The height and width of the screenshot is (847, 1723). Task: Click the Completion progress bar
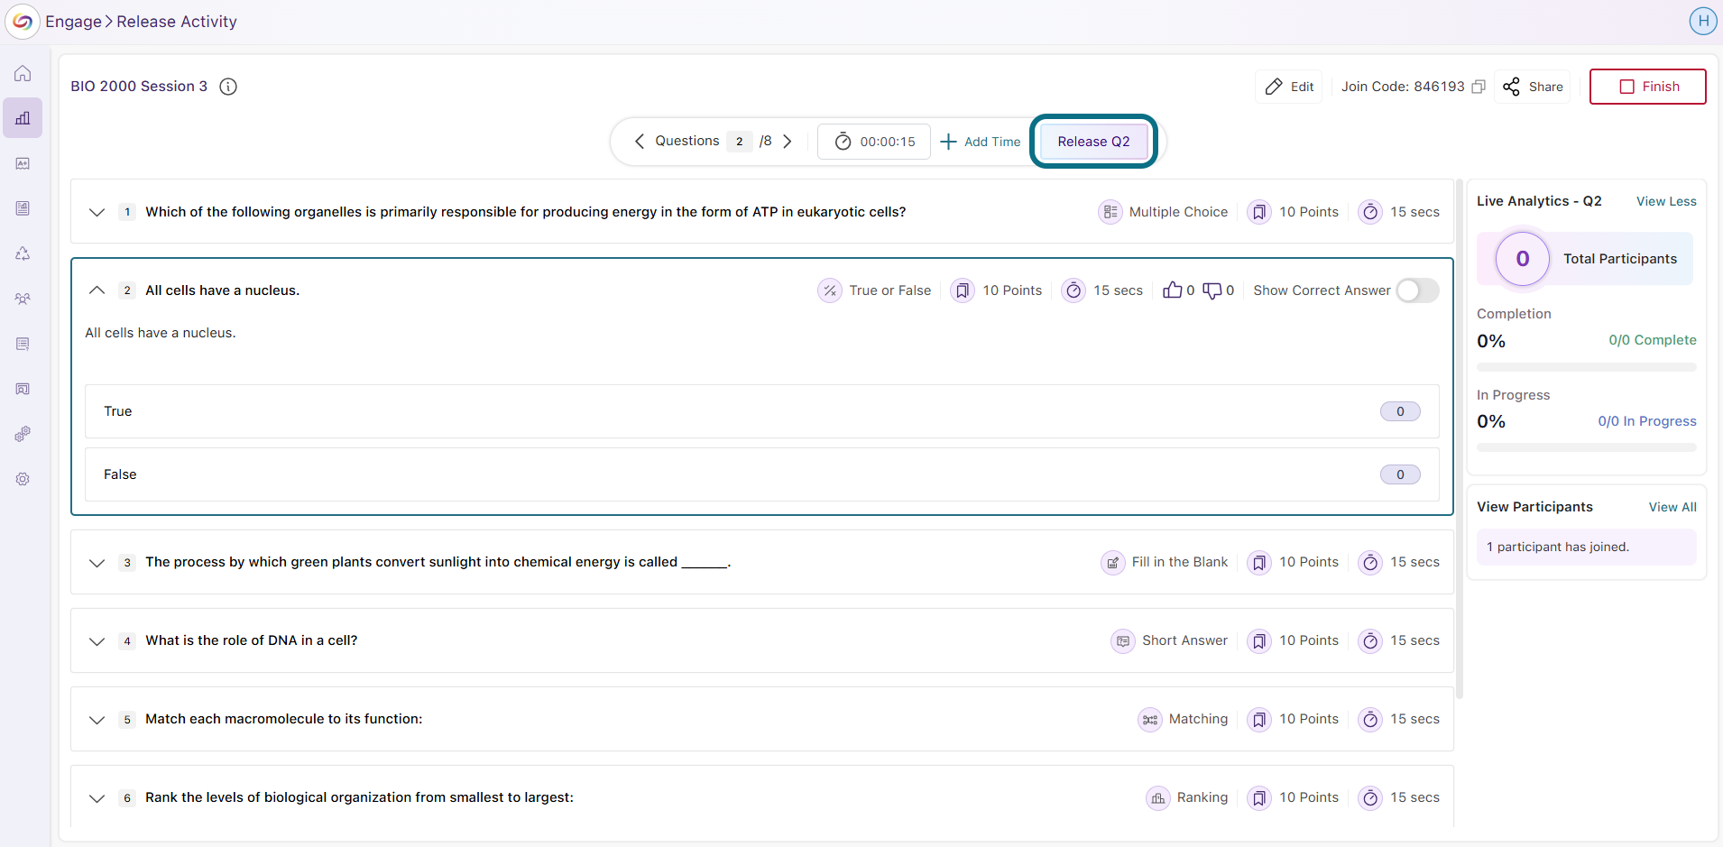click(1586, 367)
